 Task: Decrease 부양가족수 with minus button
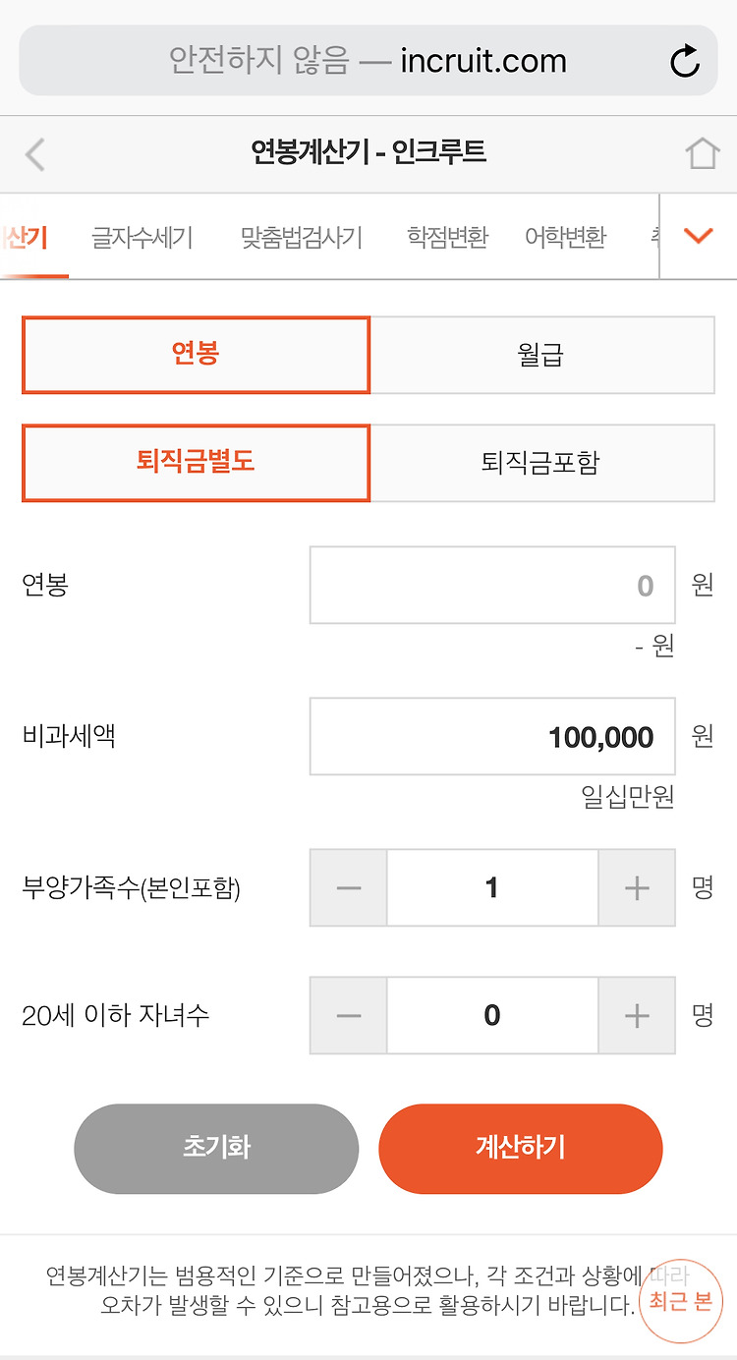pyautogui.click(x=349, y=887)
